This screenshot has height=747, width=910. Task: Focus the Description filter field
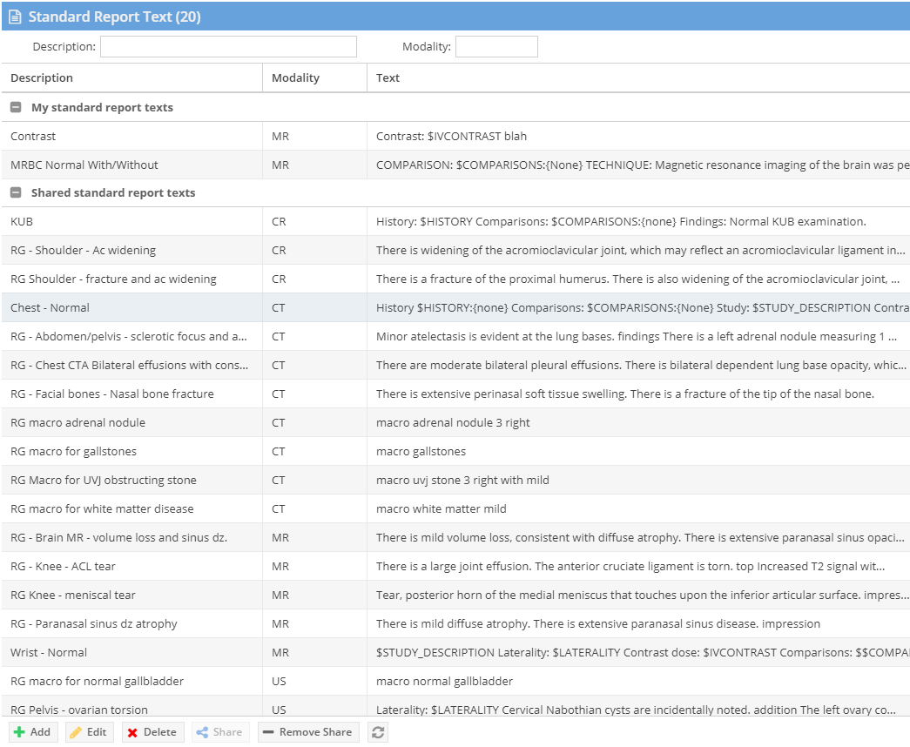coord(228,46)
